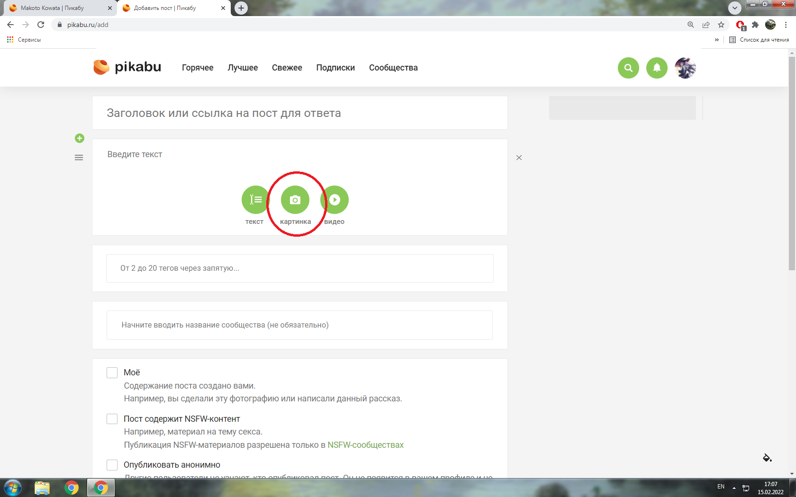Remove the text block with the X icon
This screenshot has height=497, width=796.
(519, 158)
